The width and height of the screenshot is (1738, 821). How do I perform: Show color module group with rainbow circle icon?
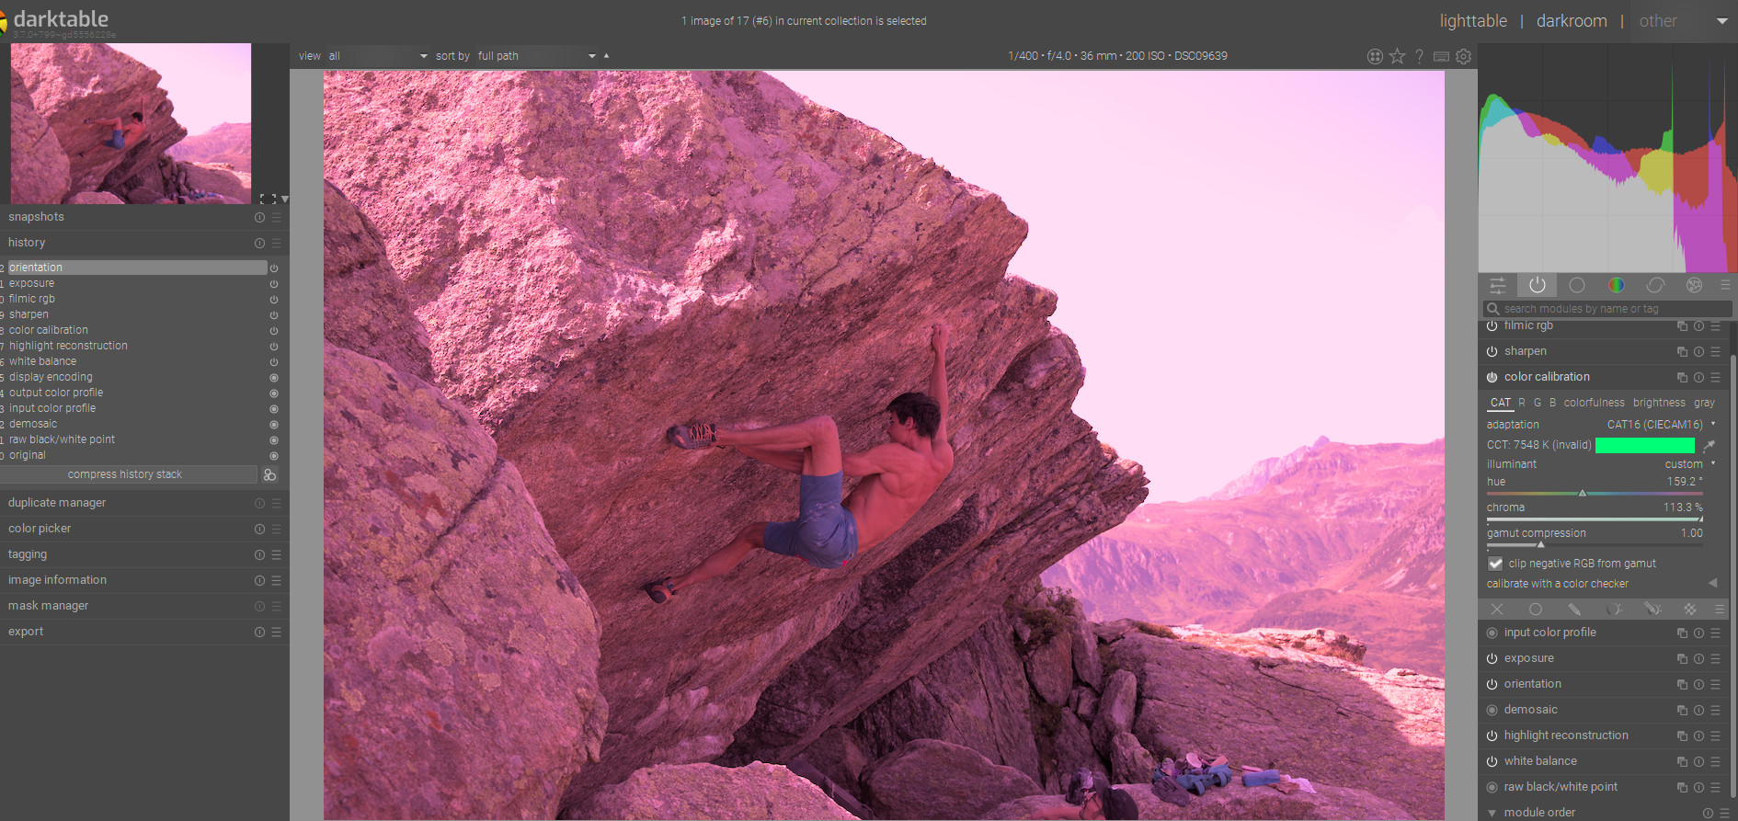point(1616,285)
